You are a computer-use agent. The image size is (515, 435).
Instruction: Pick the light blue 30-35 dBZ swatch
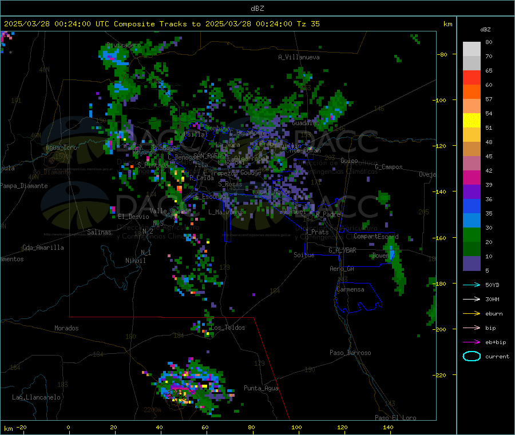472,221
